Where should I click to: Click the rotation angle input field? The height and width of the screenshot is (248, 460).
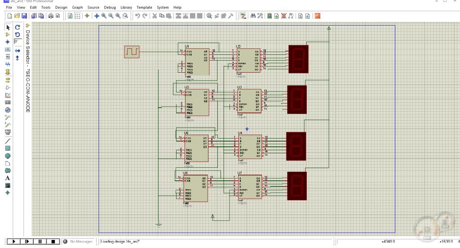[x=18, y=41]
